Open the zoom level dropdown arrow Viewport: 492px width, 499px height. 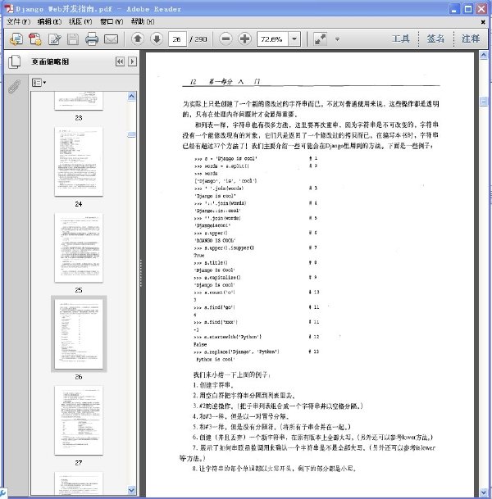click(x=294, y=39)
